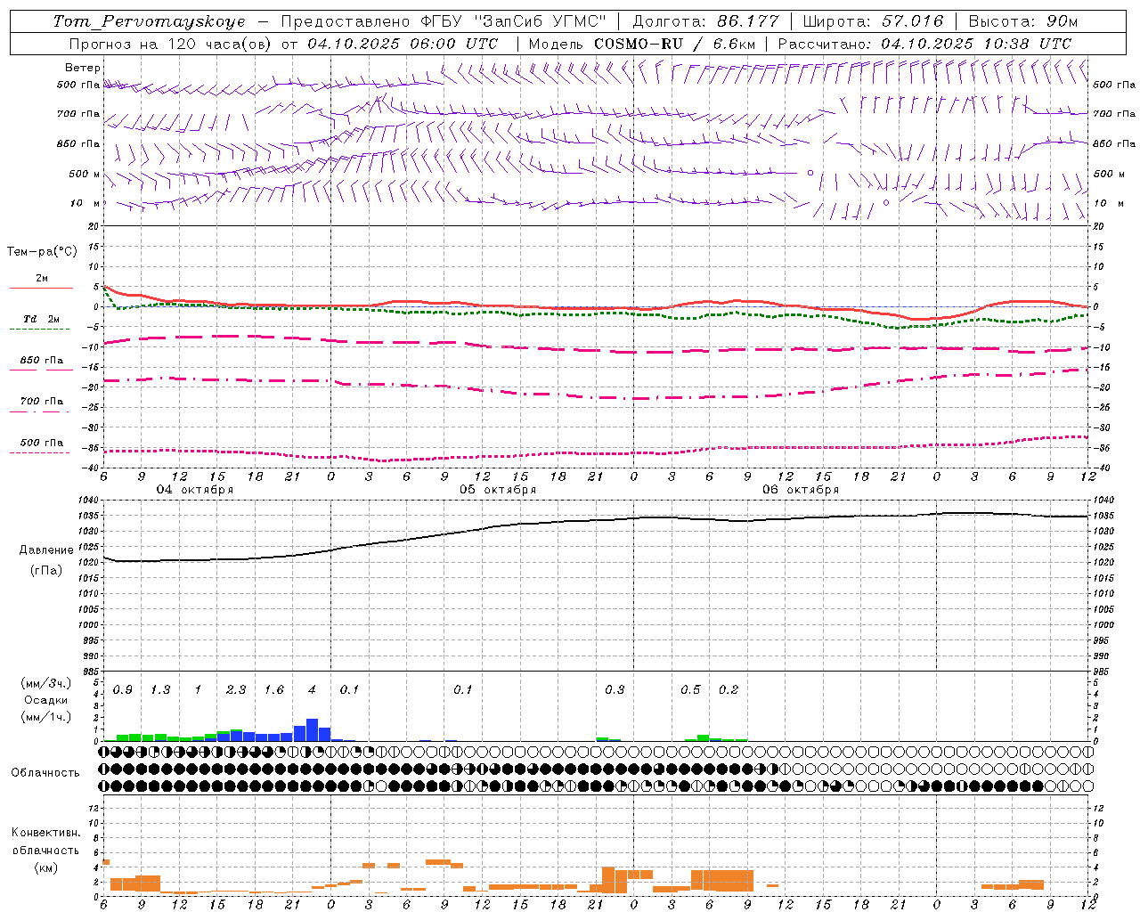Click the "Давление" pressure panel label

45,550
